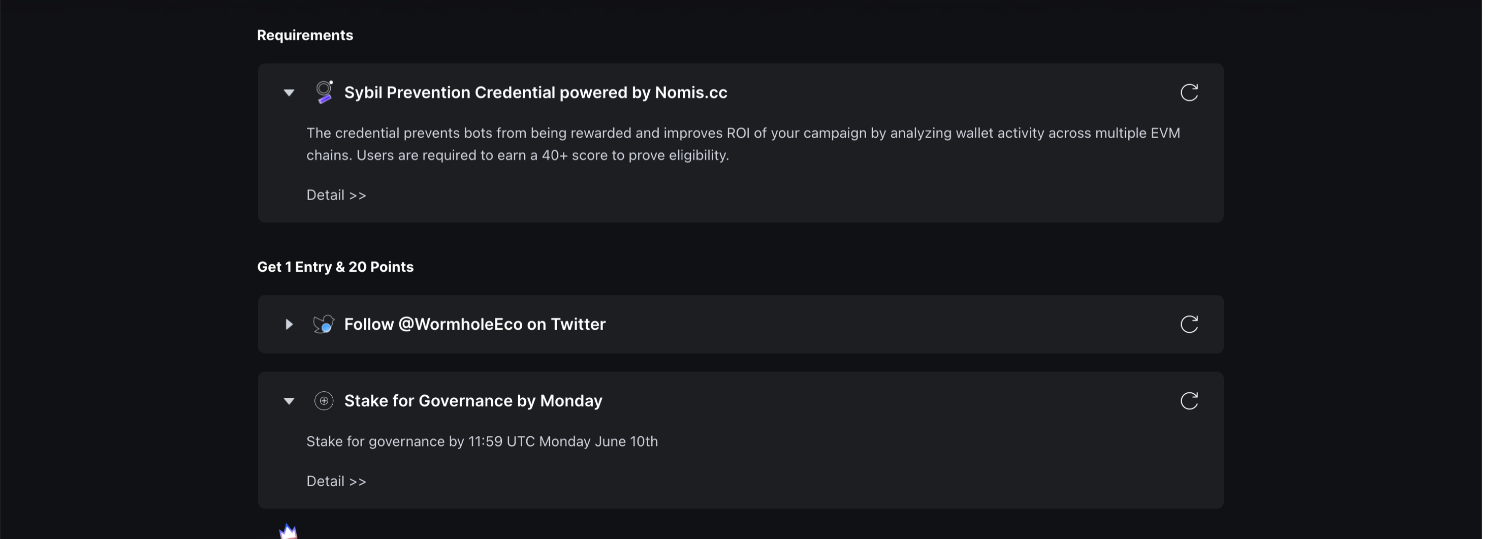Collapse the Stake for Governance section
The height and width of the screenshot is (539, 1493).
coord(289,401)
